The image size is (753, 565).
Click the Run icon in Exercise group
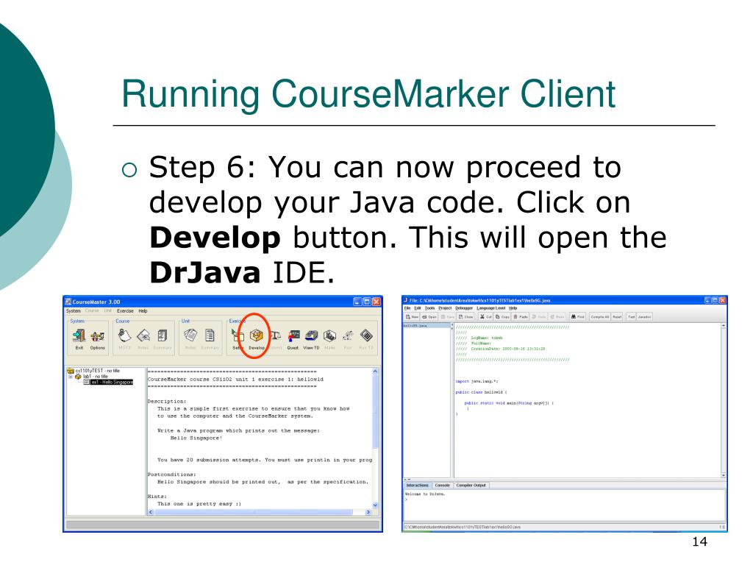[348, 335]
